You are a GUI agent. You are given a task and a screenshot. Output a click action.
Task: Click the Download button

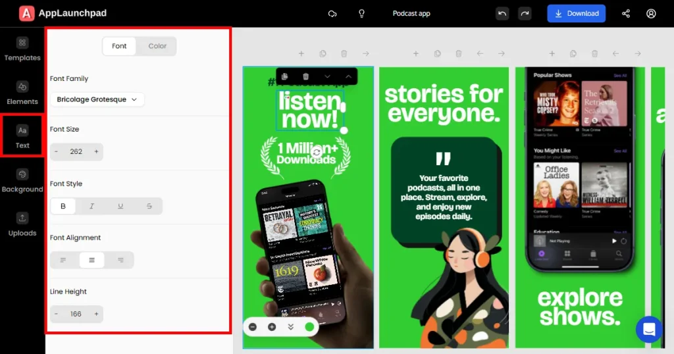tap(577, 13)
